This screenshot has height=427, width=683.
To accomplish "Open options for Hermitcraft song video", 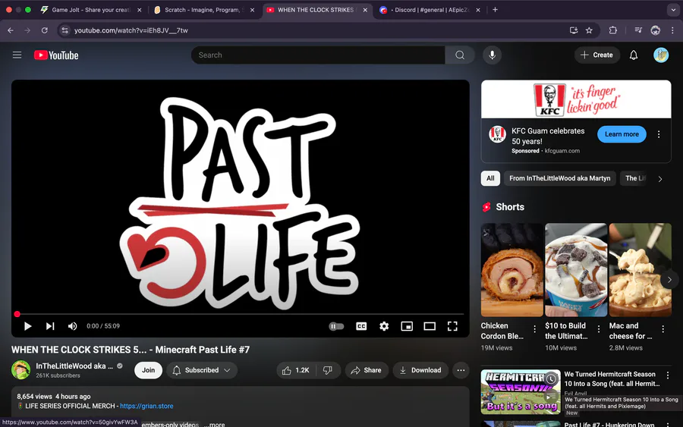I will click(x=667, y=375).
